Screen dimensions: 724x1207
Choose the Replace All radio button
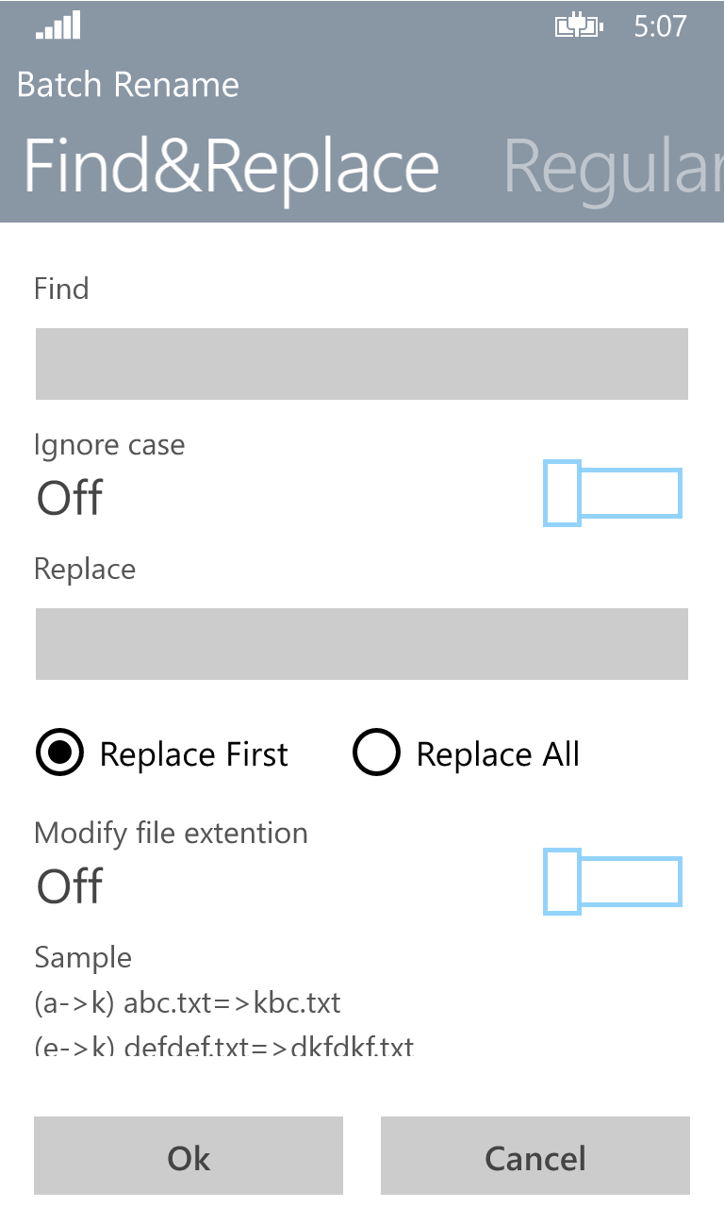click(376, 753)
